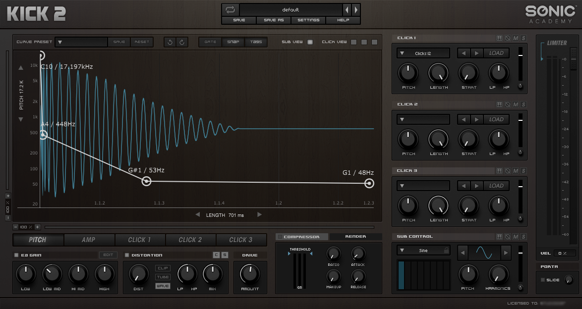582x309 pixels.
Task: Solo Click 1 with S icon
Action: [524, 38]
